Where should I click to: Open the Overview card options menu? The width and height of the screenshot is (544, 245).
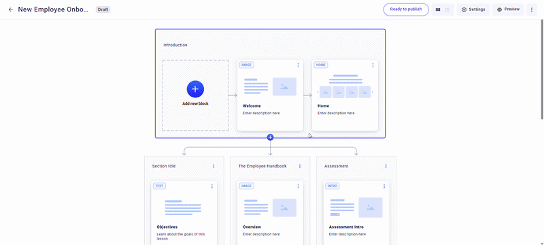coord(298,186)
